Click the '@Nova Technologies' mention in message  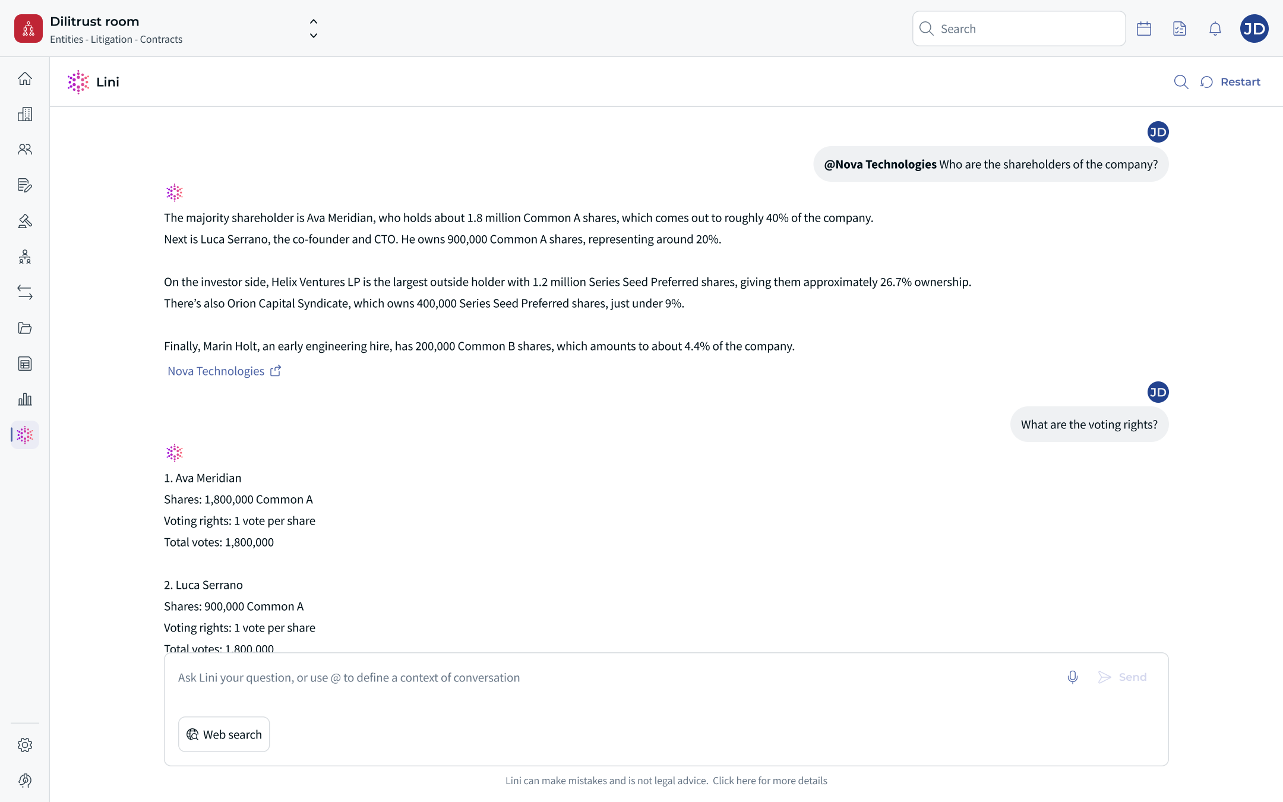coord(880,165)
